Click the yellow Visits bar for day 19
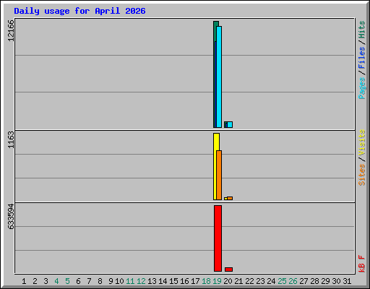 click(215, 166)
